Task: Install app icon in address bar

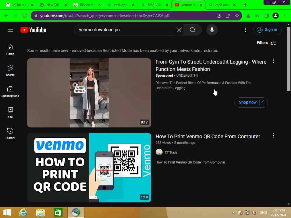Action: pos(219,16)
